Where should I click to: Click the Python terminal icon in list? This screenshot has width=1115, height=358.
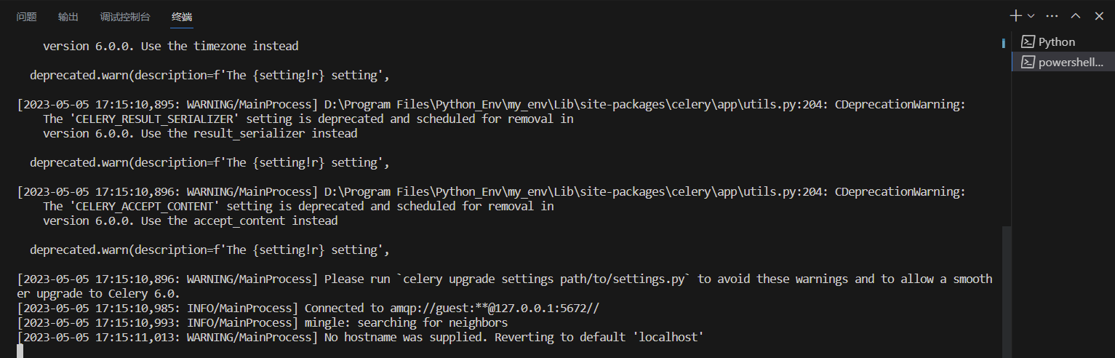tap(1028, 42)
